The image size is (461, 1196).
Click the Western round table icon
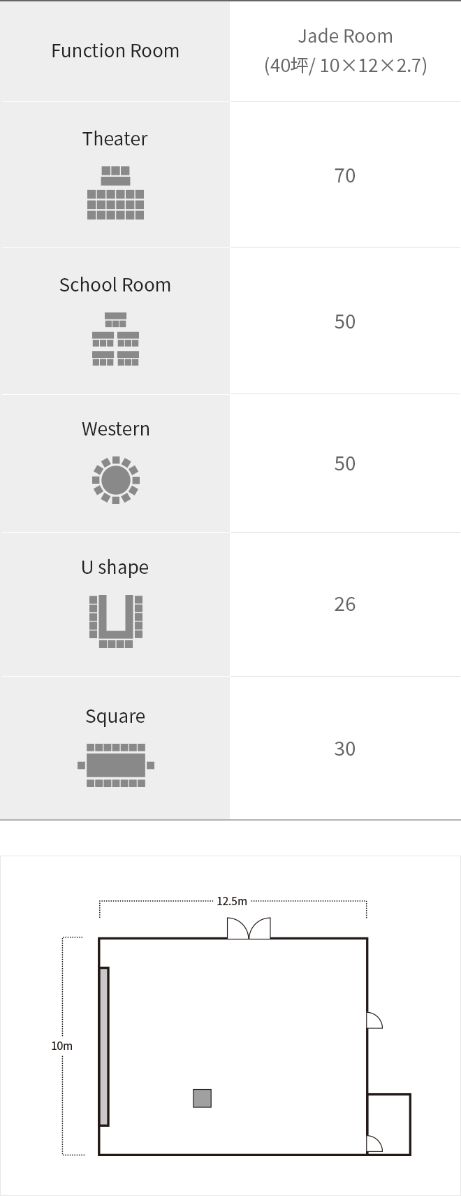[115, 480]
